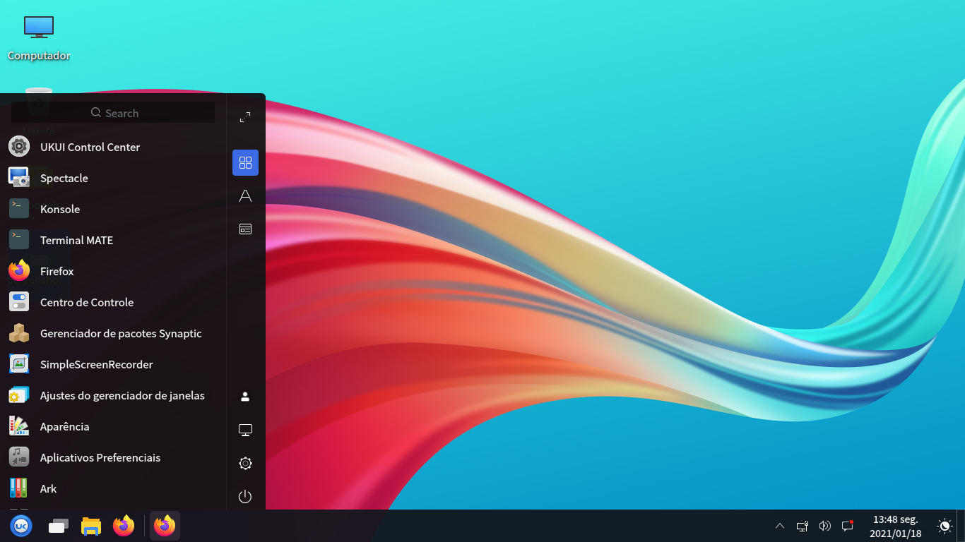Open the notifications popup with red badge
Screen dimensions: 965x542
click(x=847, y=526)
